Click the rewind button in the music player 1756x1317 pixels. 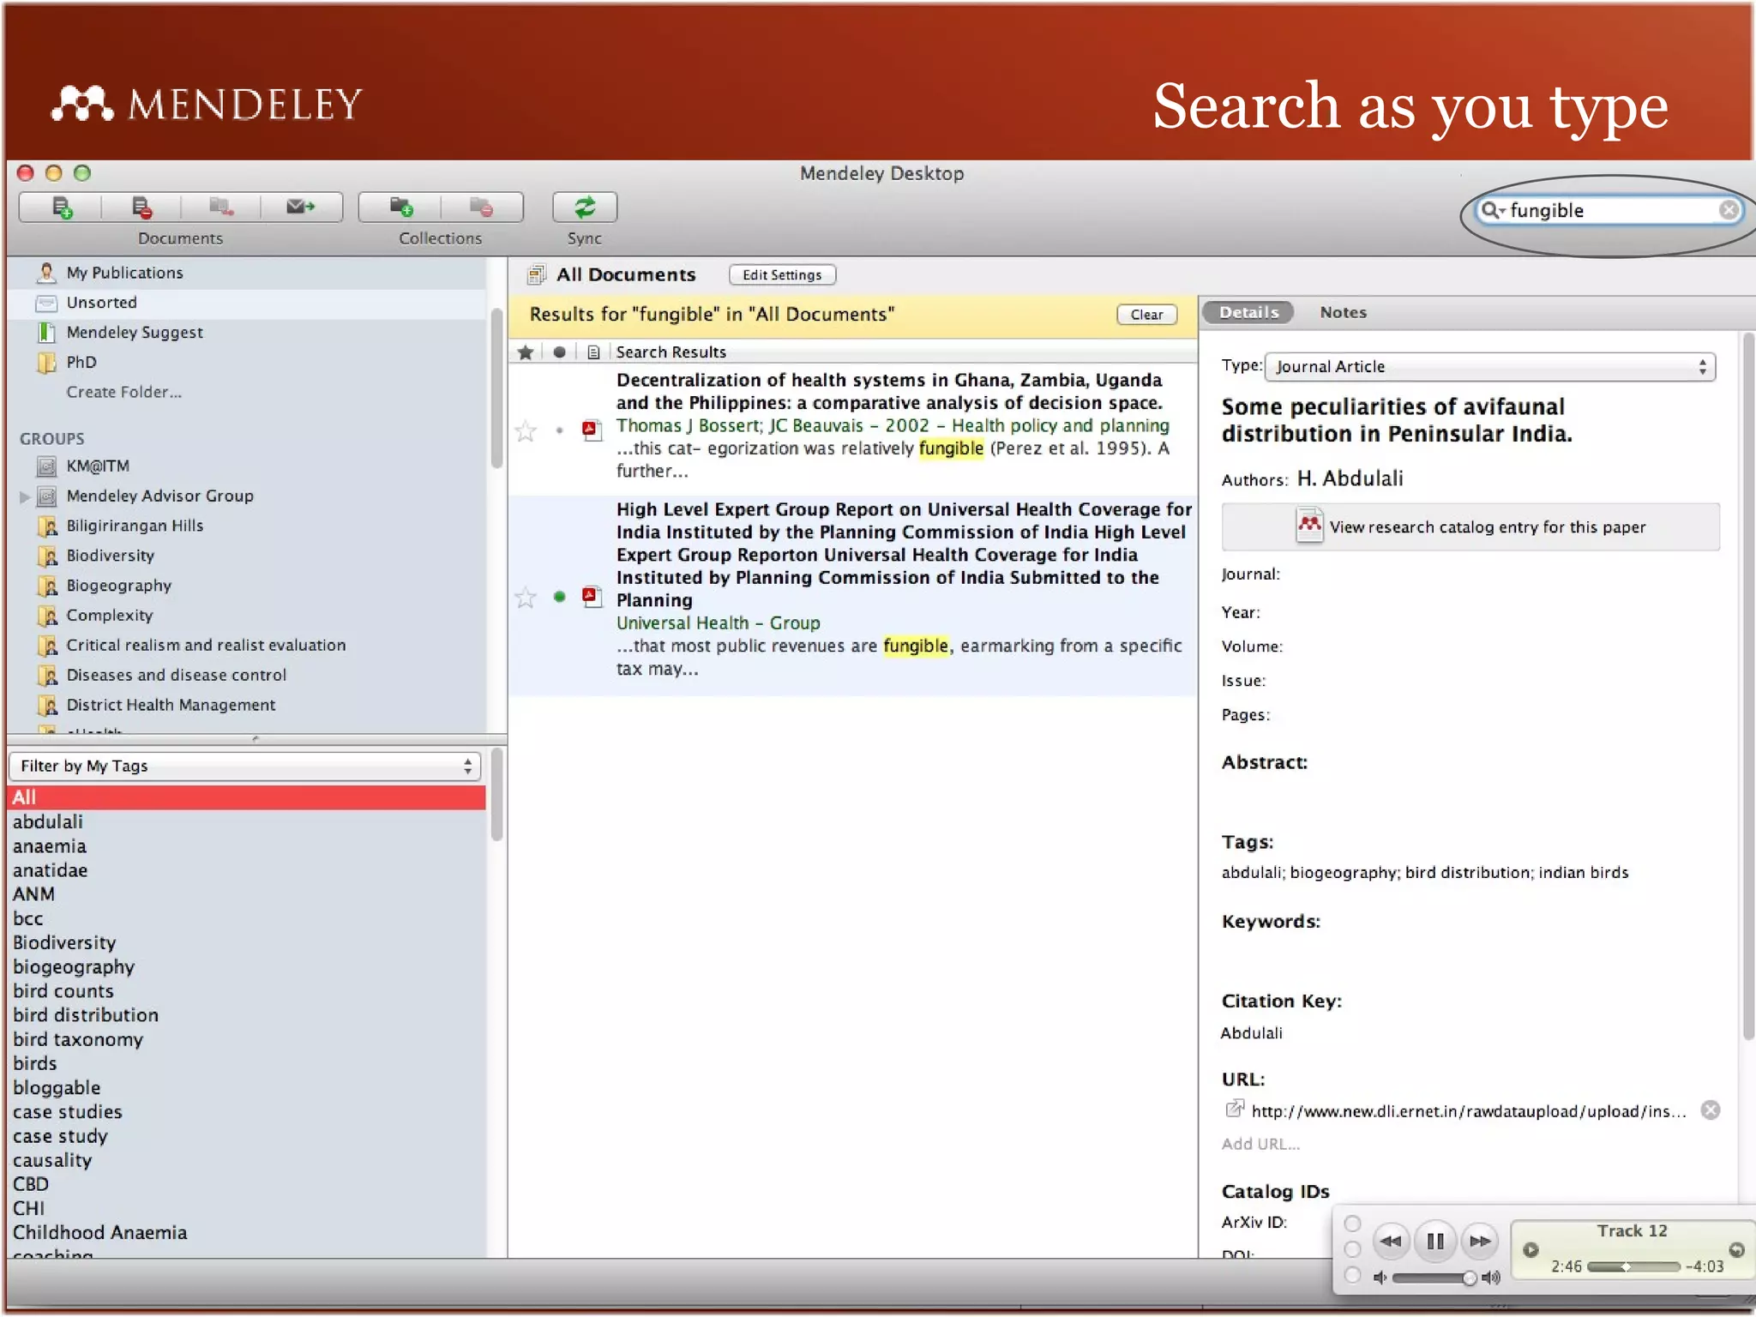click(x=1391, y=1241)
